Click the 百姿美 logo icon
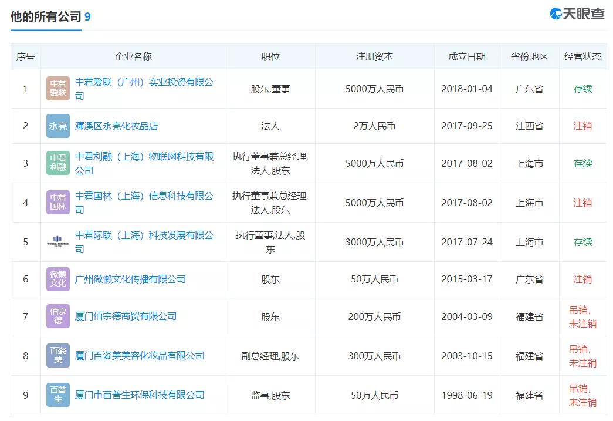613x421 pixels. tap(58, 356)
